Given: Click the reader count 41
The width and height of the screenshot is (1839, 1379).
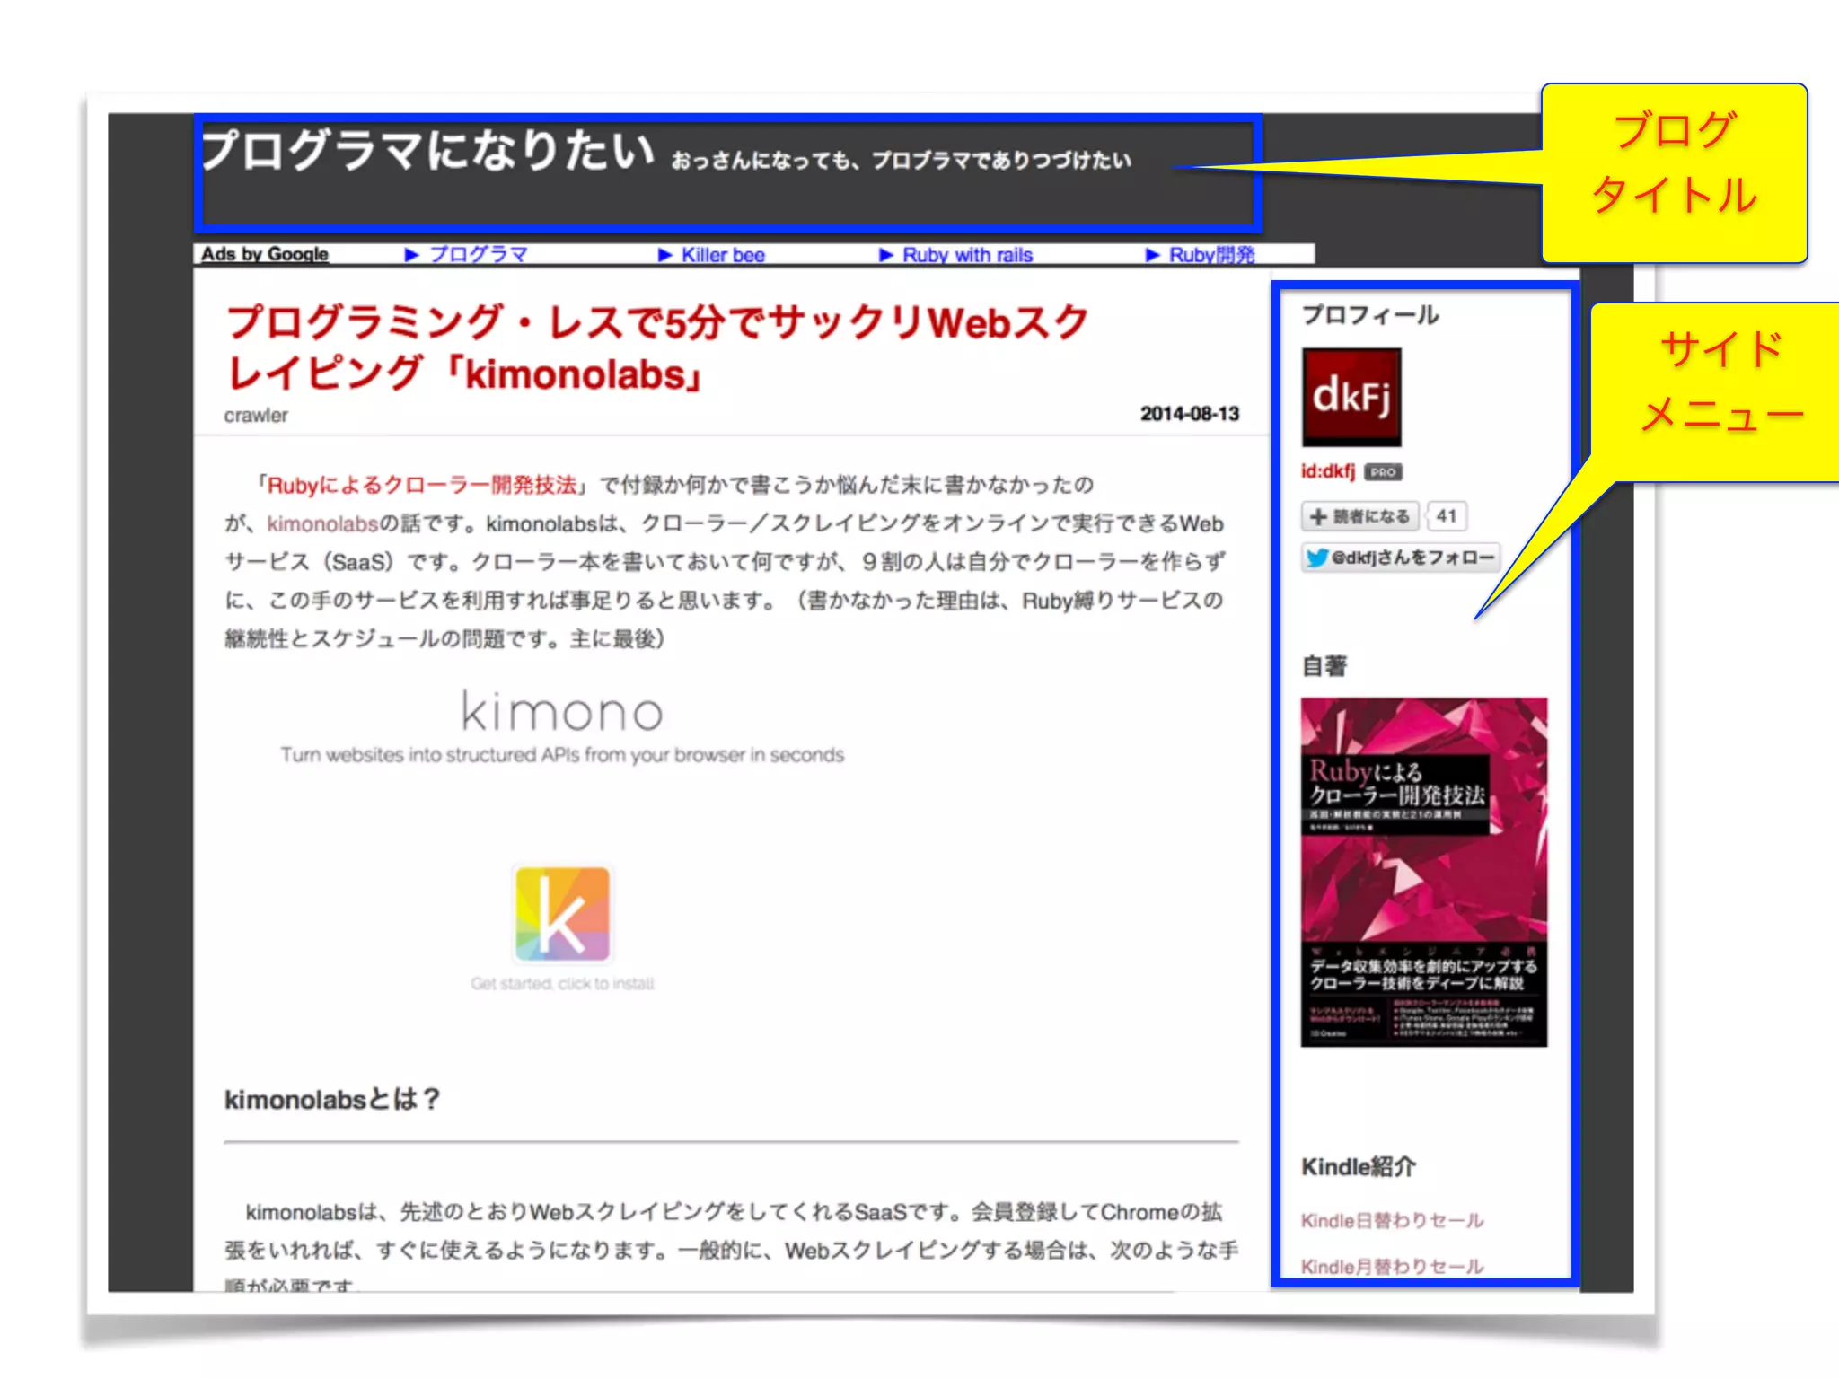Looking at the screenshot, I should [x=1446, y=516].
